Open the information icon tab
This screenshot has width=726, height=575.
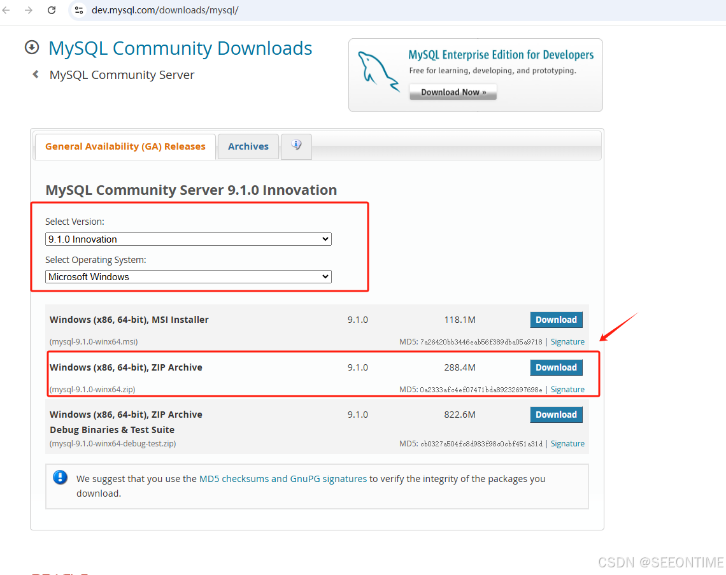[296, 145]
